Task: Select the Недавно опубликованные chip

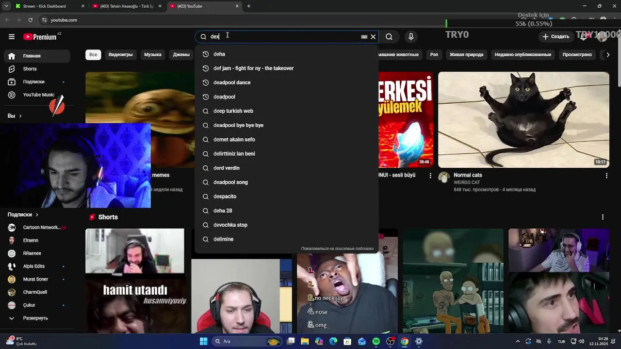Action: coord(523,55)
